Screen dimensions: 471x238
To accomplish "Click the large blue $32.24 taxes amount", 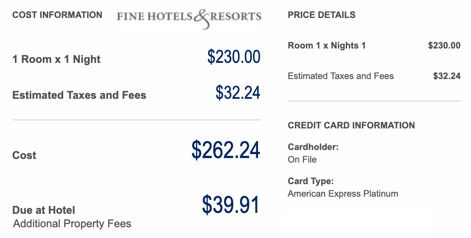I will pos(238,93).
